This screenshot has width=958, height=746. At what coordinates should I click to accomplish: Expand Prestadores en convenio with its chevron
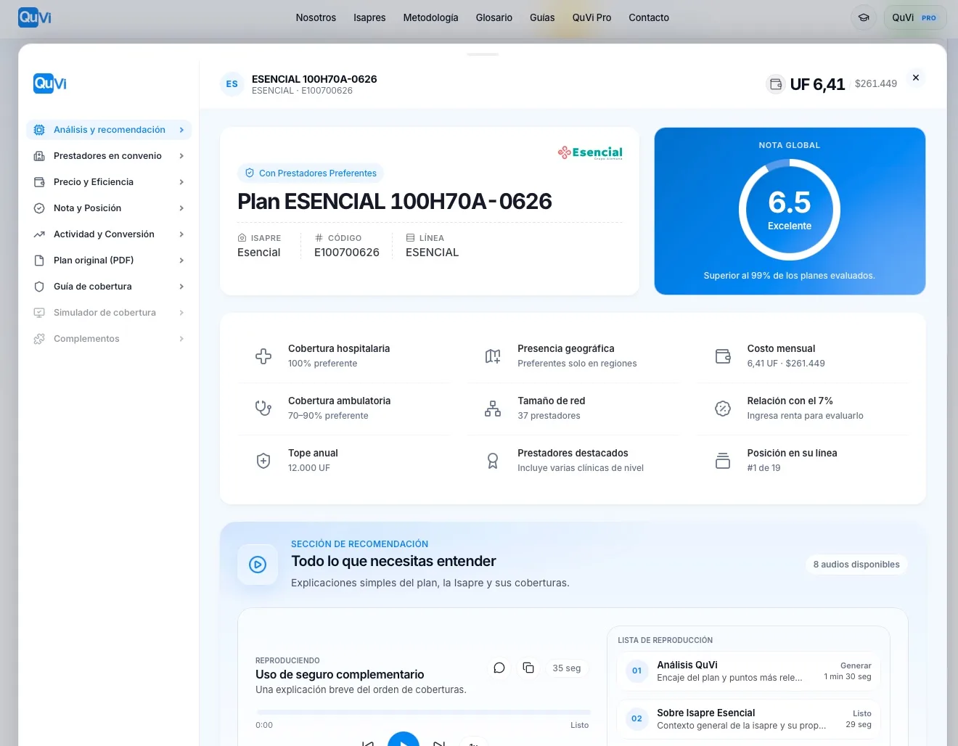coord(181,156)
